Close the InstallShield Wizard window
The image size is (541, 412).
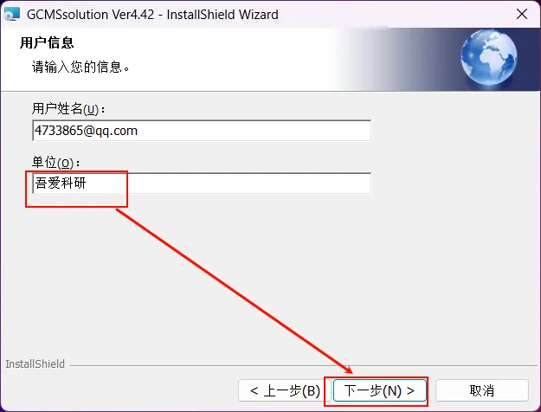(522, 14)
